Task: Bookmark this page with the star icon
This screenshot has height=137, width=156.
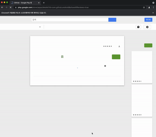Action: click(x=144, y=7)
